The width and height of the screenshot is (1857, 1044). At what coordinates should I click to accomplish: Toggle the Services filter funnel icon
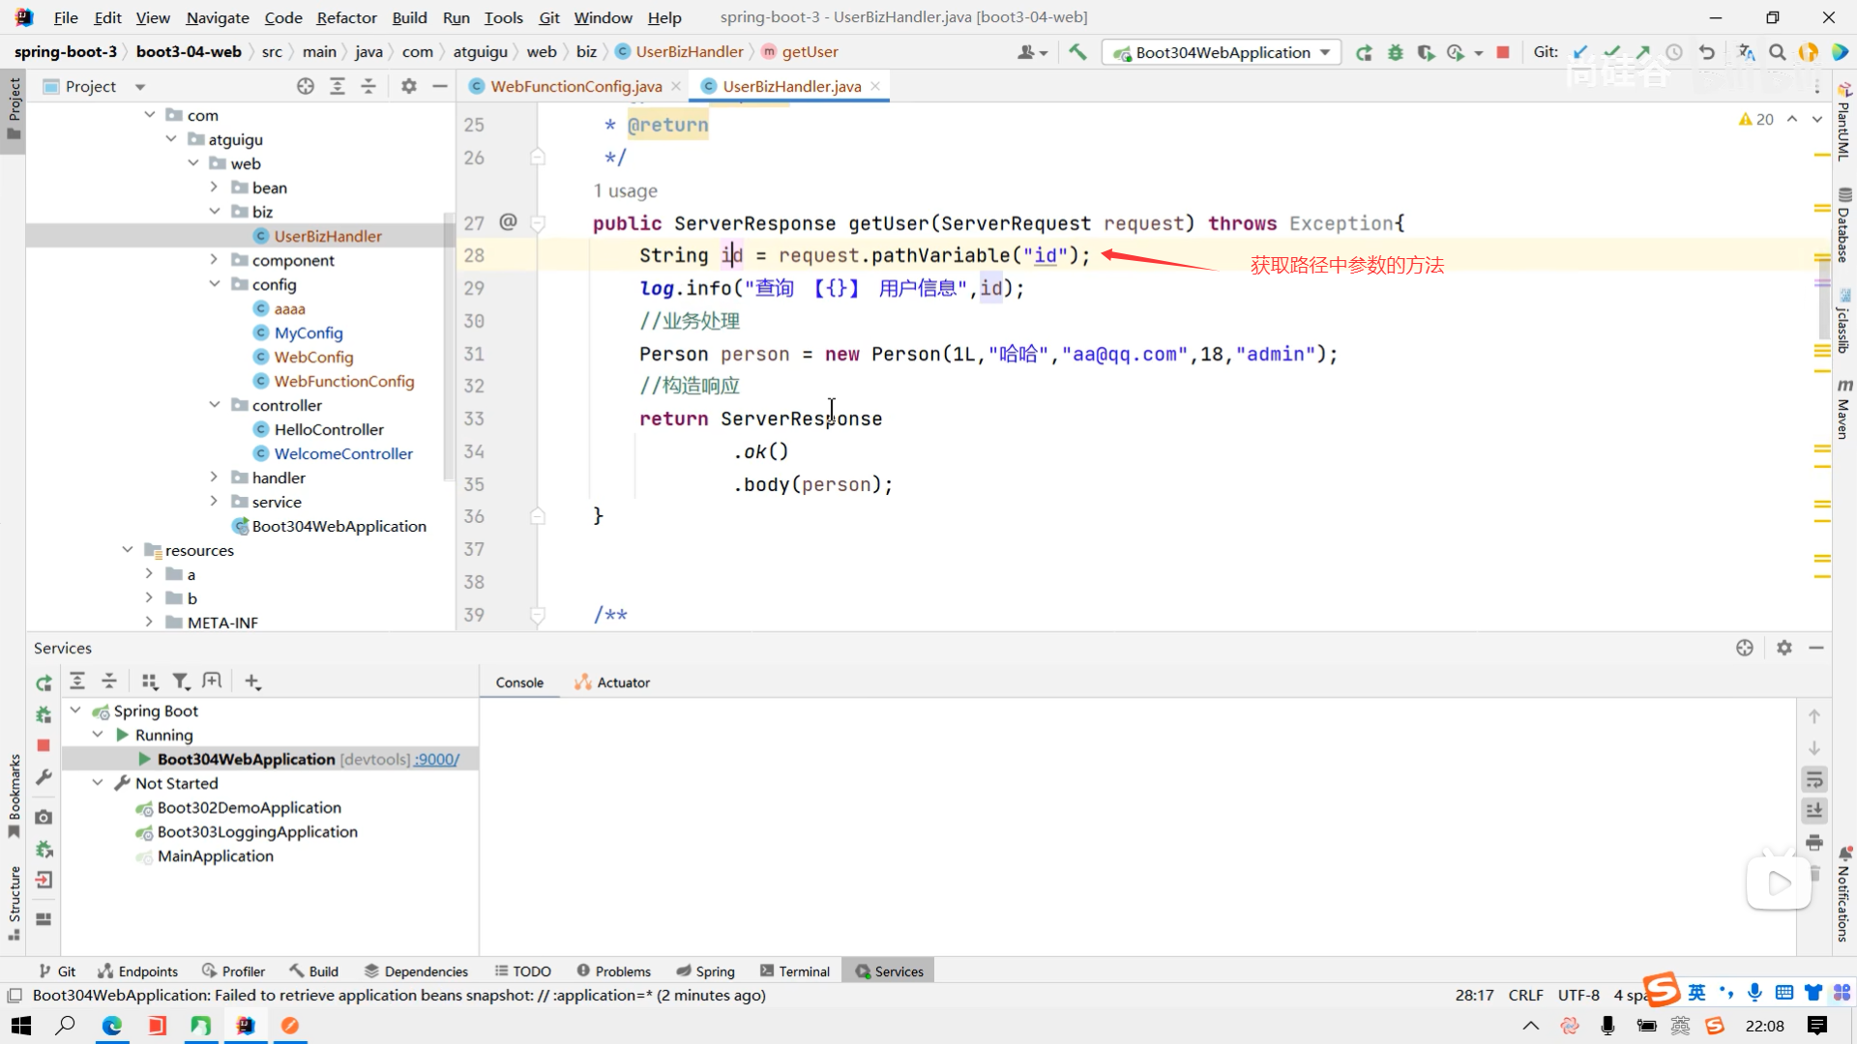(180, 682)
